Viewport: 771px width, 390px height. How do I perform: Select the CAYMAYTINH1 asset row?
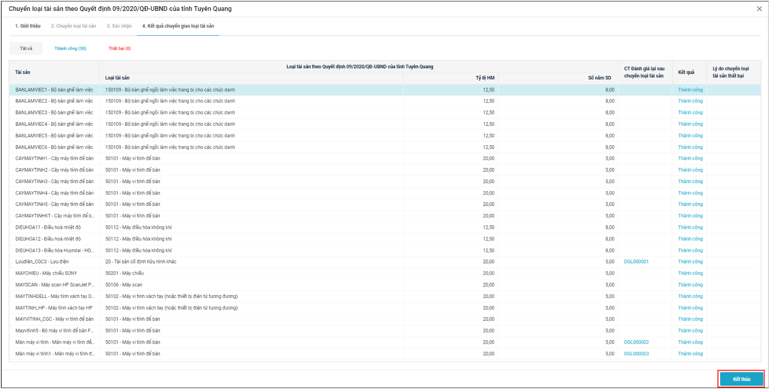[385, 158]
